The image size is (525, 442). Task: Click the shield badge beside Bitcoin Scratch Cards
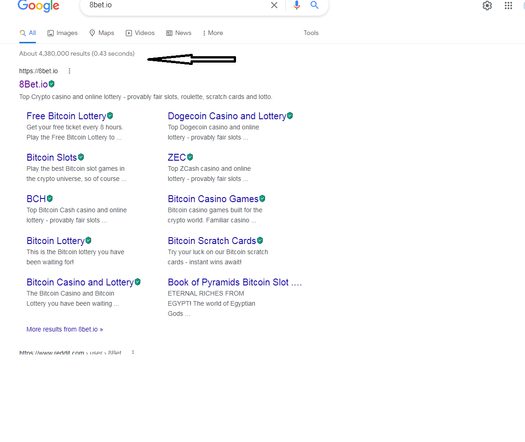(x=260, y=241)
